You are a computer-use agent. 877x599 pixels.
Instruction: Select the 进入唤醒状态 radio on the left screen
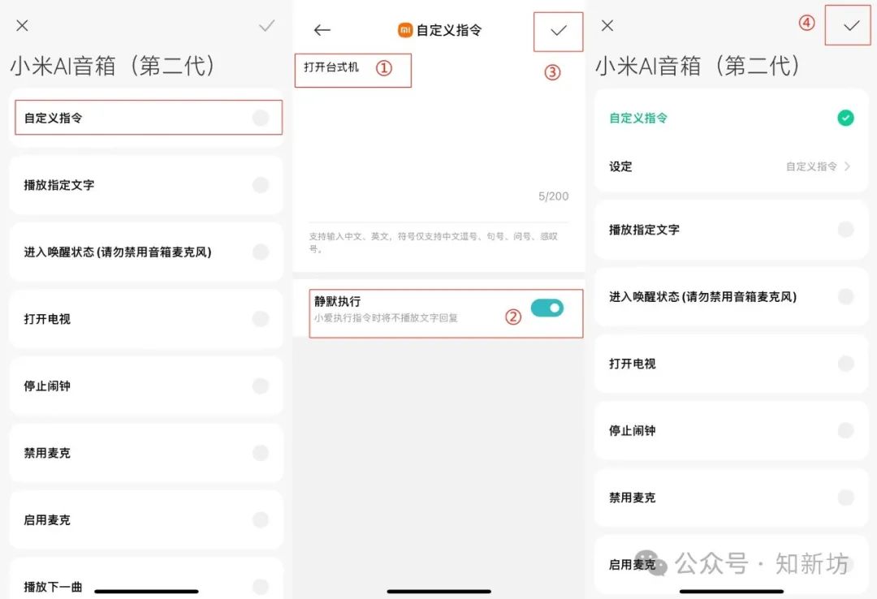261,252
